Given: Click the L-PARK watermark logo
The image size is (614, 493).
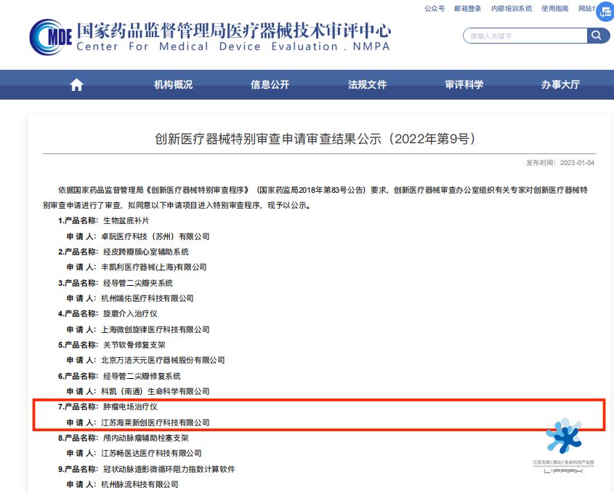Looking at the screenshot, I should pyautogui.click(x=564, y=444).
